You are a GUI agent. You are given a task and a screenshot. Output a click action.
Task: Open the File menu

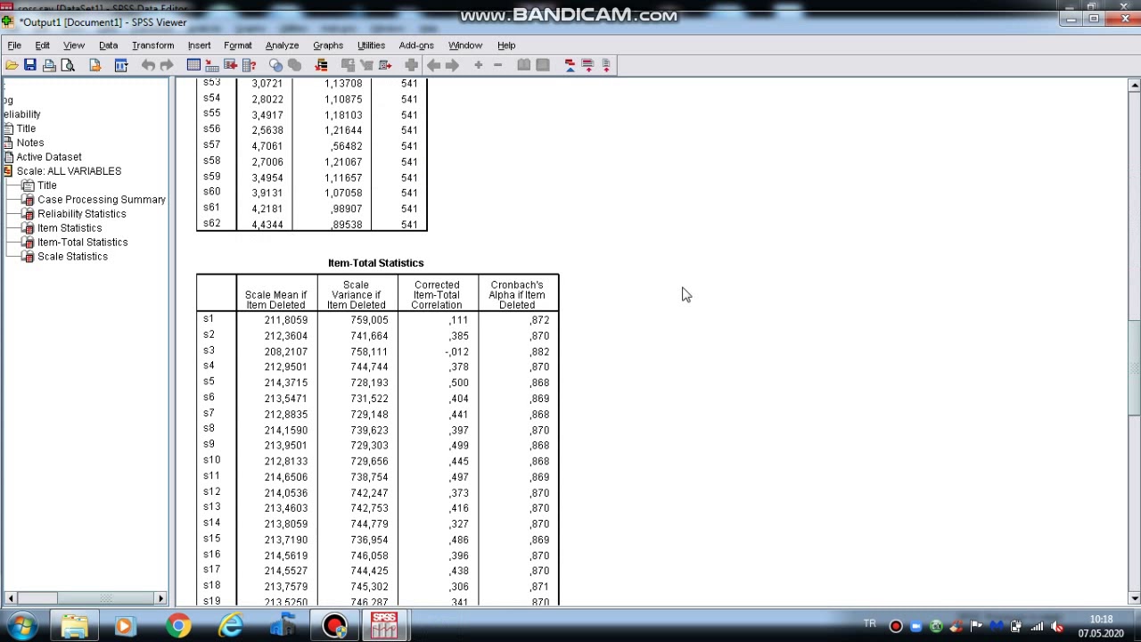click(14, 45)
